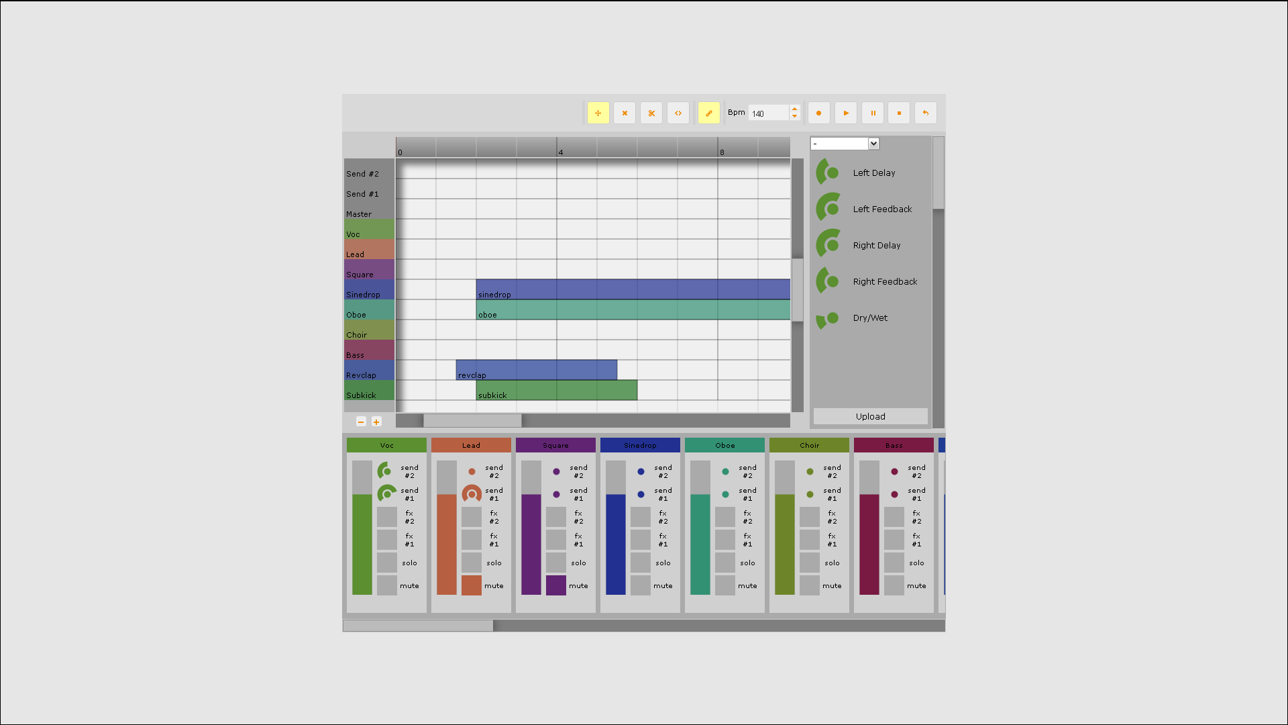Viewport: 1288px width, 725px height.
Task: Select the delete (X) tool
Action: [625, 113]
